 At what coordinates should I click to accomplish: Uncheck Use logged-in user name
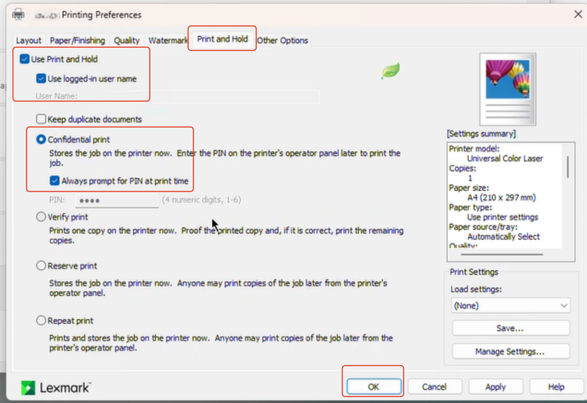click(41, 79)
